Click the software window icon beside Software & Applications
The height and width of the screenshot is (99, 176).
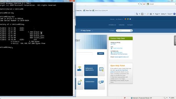[x=101, y=69]
